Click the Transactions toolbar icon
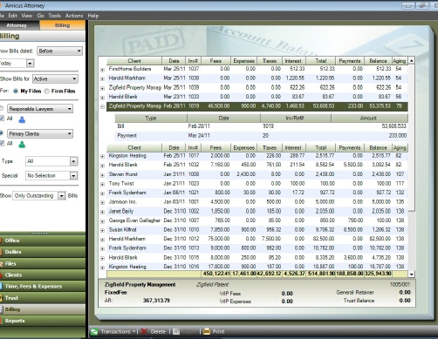The height and width of the screenshot is (339, 438). 94,331
